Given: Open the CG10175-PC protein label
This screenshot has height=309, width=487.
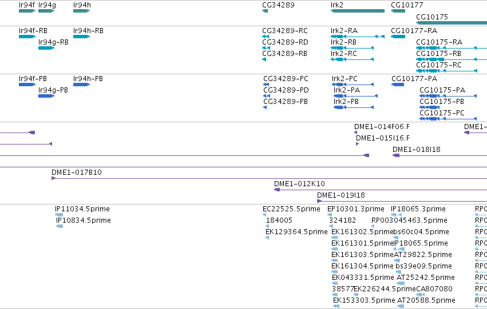Looking at the screenshot, I should [x=442, y=113].
